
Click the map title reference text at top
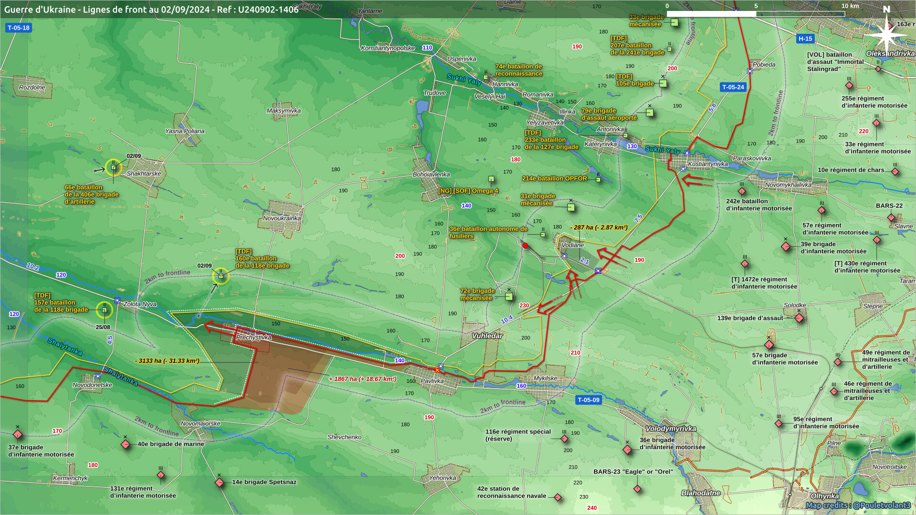pos(151,9)
